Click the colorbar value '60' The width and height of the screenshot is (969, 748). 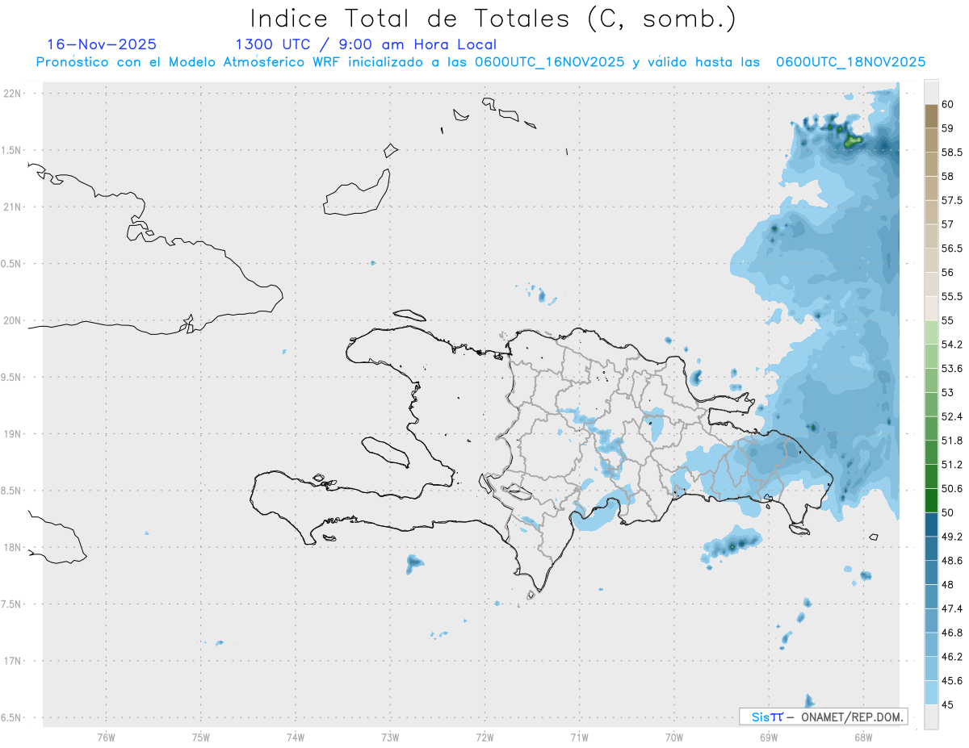[x=948, y=104]
